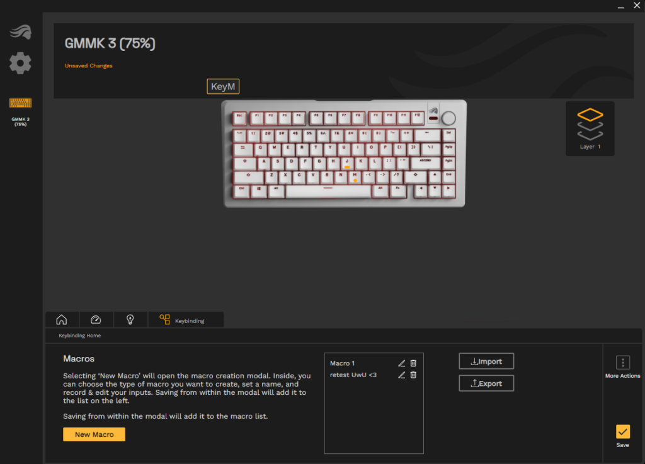Open the settings gear in sidebar
The height and width of the screenshot is (464, 645).
tap(20, 64)
